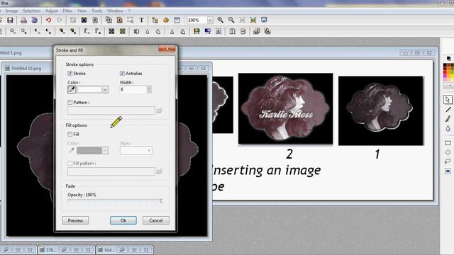Click the Brightness plus icon
Screen dimensions: 454x255
click(x=24, y=31)
